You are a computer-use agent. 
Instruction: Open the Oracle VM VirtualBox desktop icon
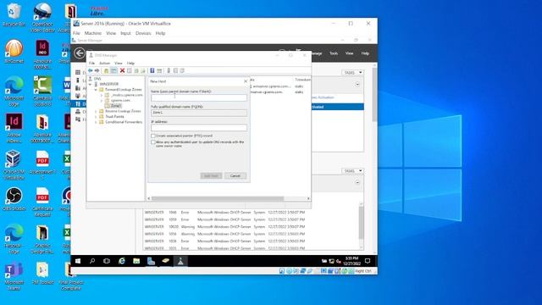[14, 165]
